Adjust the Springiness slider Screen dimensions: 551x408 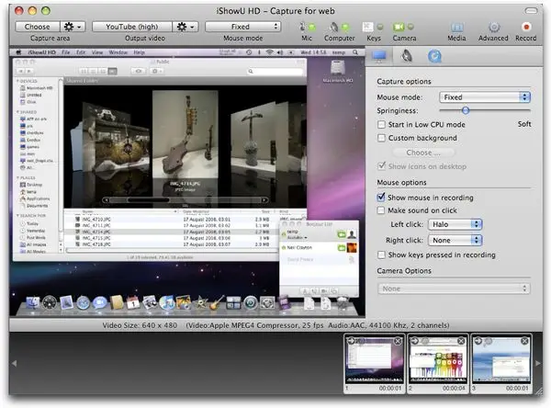coord(466,109)
